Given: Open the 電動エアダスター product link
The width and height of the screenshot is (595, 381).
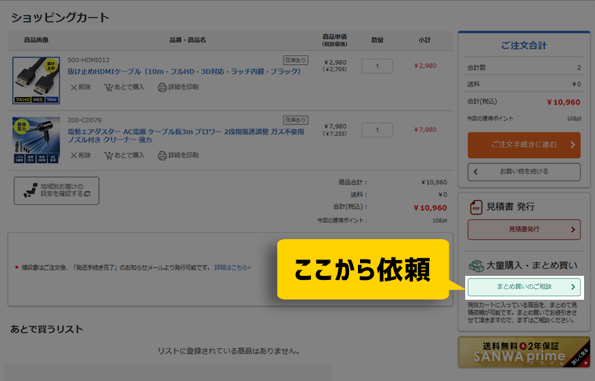Looking at the screenshot, I should 186,136.
